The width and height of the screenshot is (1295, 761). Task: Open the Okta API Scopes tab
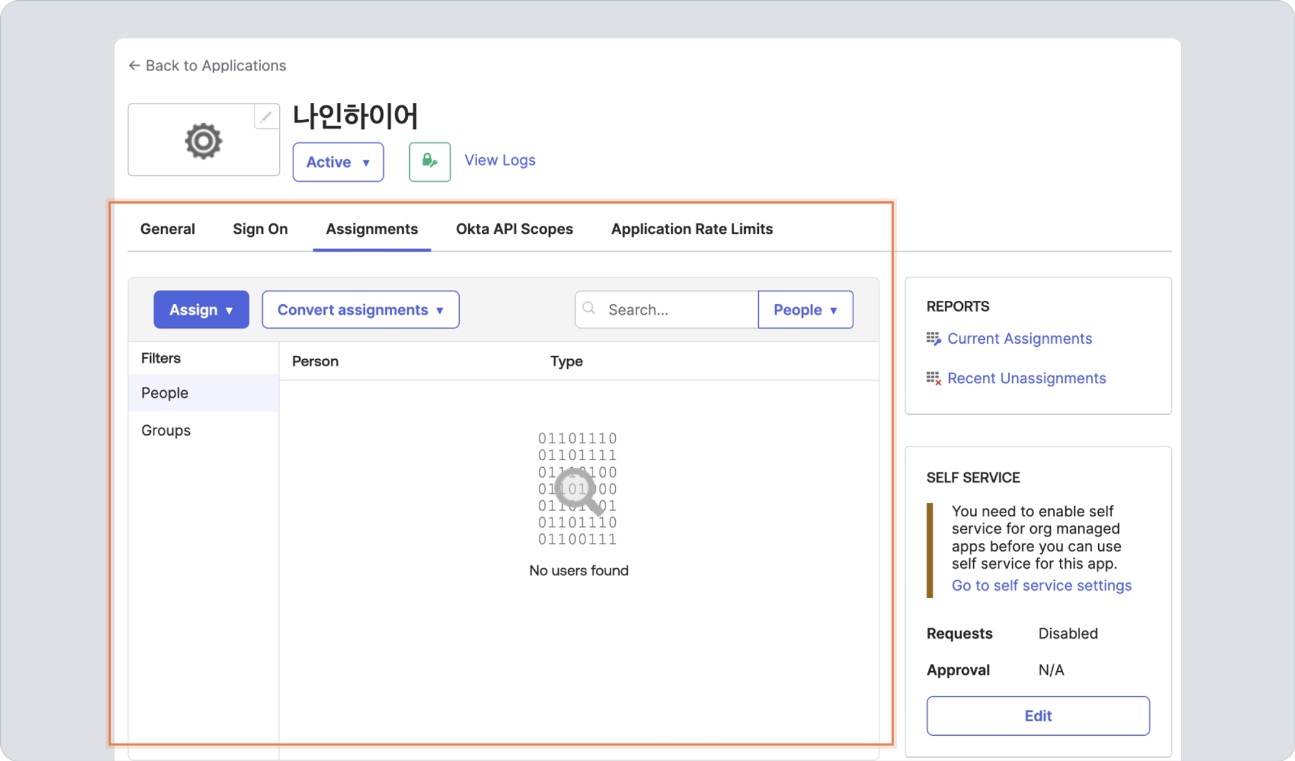point(514,229)
